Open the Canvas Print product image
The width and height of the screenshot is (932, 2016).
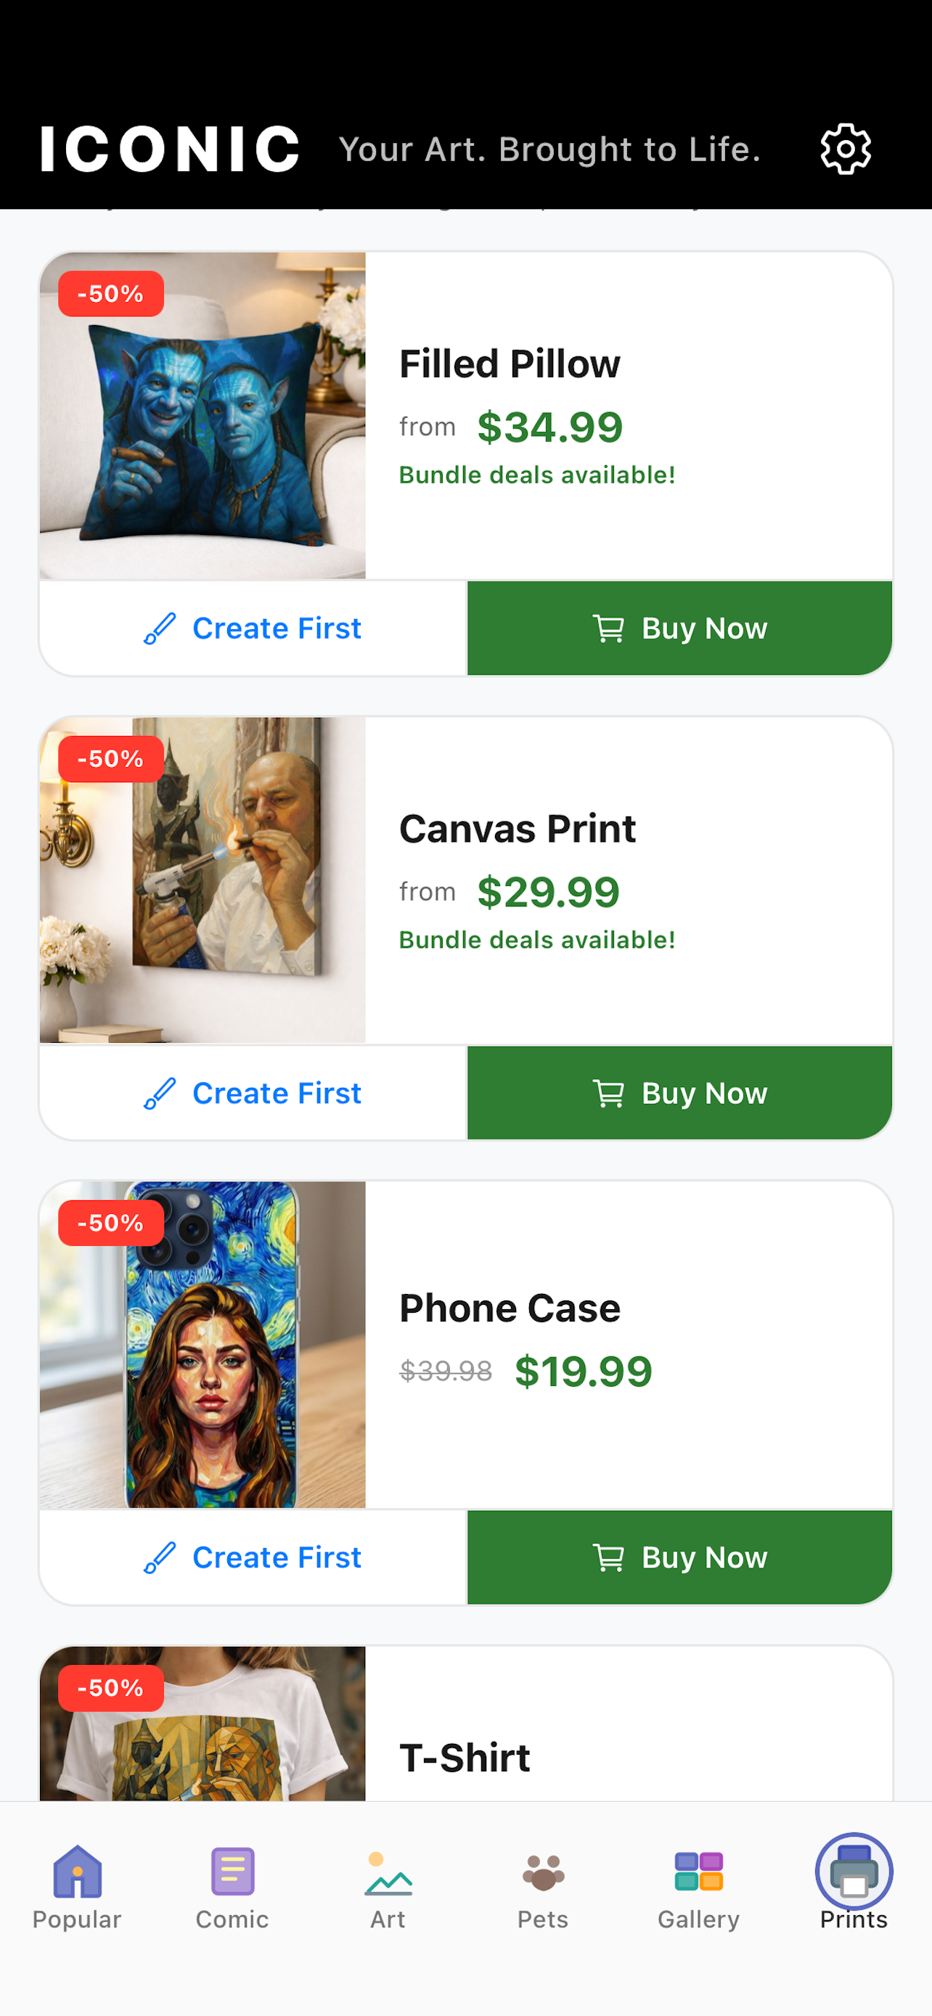[203, 880]
